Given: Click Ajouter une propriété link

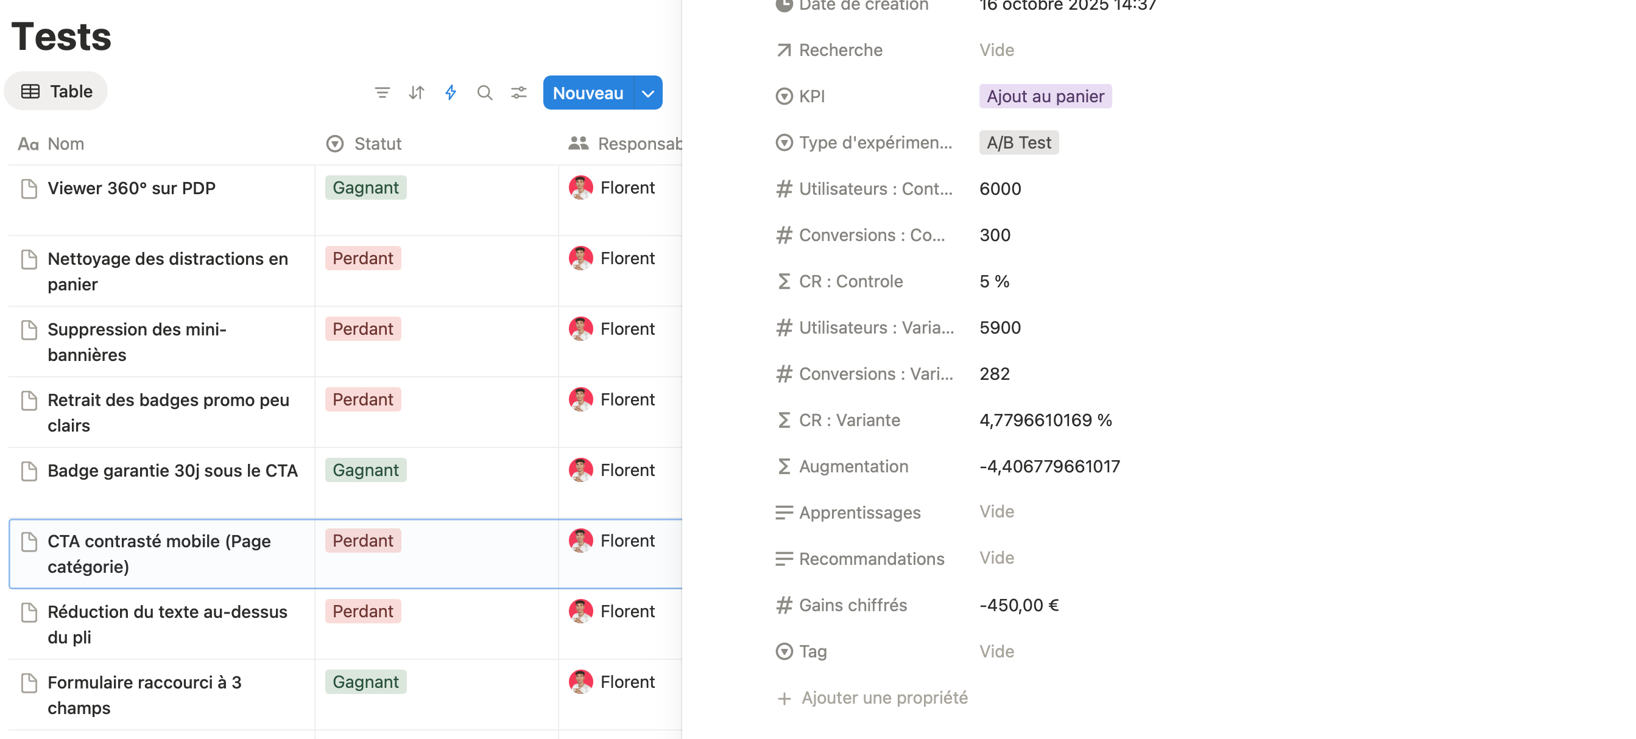Looking at the screenshot, I should coord(883,698).
